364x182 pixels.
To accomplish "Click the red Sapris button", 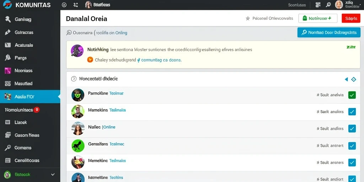I will click(351, 18).
